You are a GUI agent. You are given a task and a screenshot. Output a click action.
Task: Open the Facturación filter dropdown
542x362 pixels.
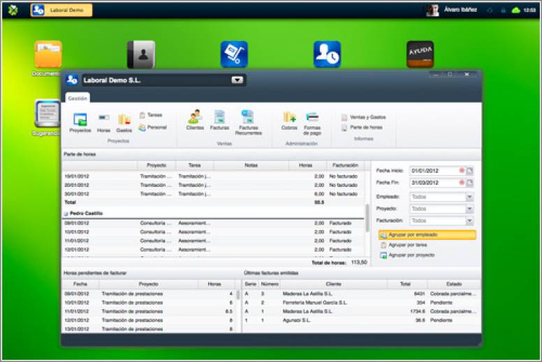[469, 220]
